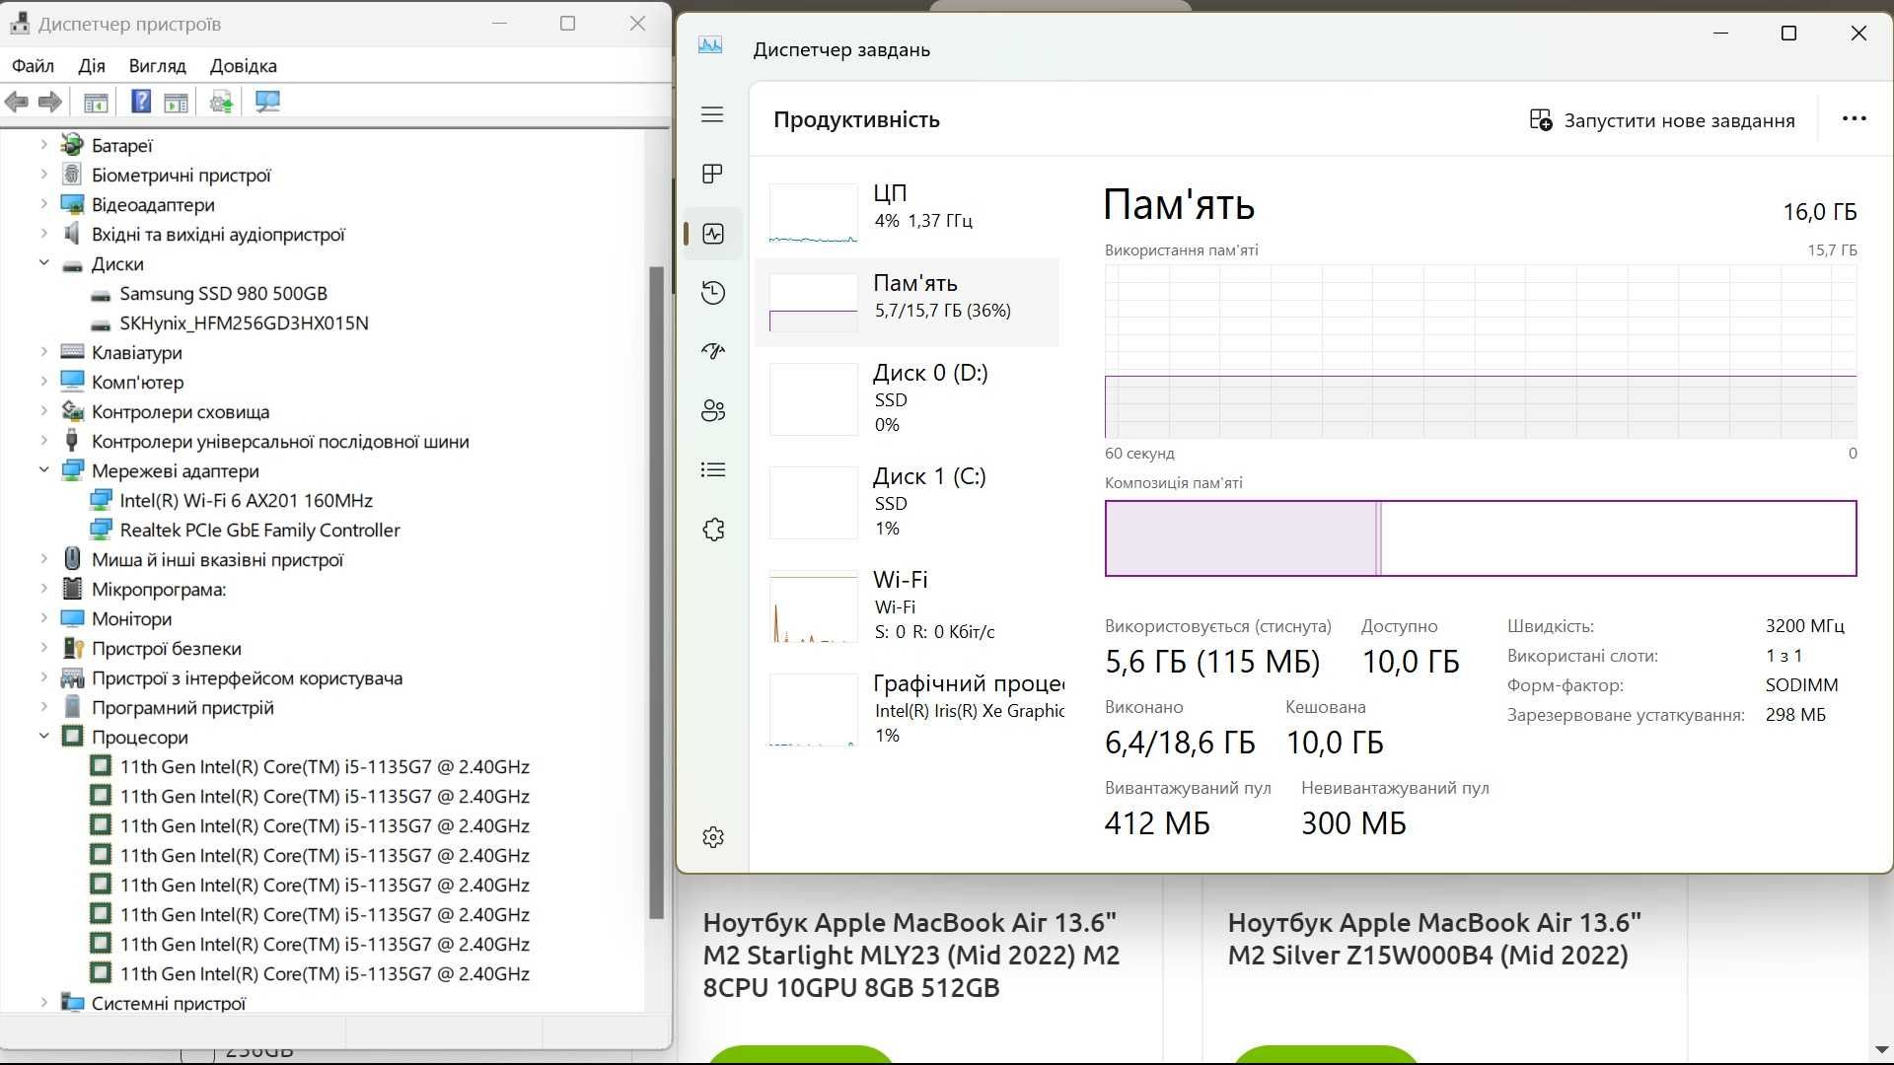Open Services puzzle icon in Task Manager sidebar

coord(712,530)
